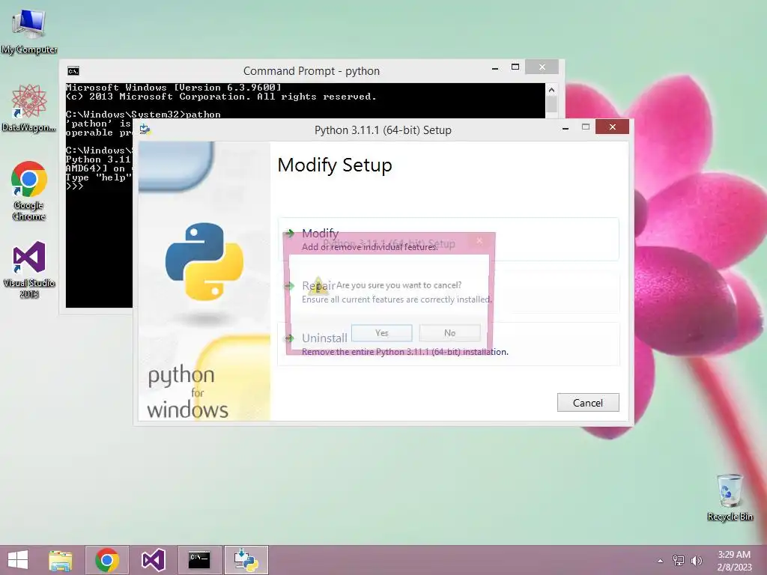The height and width of the screenshot is (575, 767).
Task: Click the Command Prompt title bar icon
Action: click(x=73, y=71)
